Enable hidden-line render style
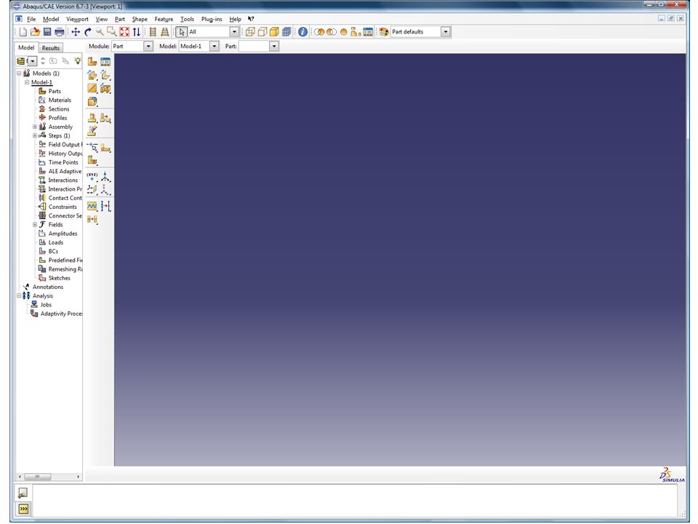 [262, 32]
